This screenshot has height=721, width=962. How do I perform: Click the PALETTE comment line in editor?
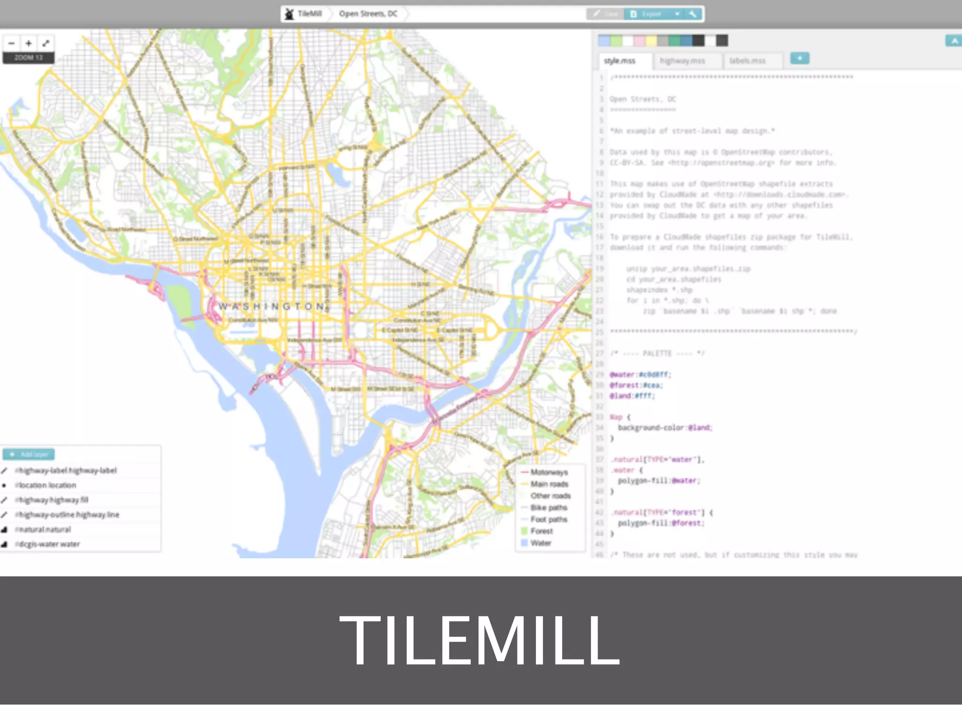(658, 353)
